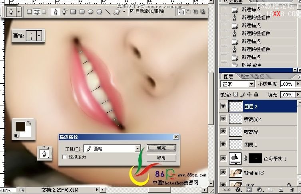Open the blend mode 正常 dropdown
Viewport: 301px width, 194px height.
pyautogui.click(x=251, y=84)
